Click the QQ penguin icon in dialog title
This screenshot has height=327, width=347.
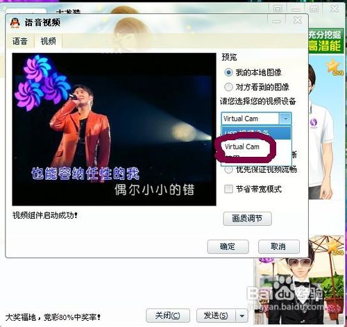click(x=15, y=23)
